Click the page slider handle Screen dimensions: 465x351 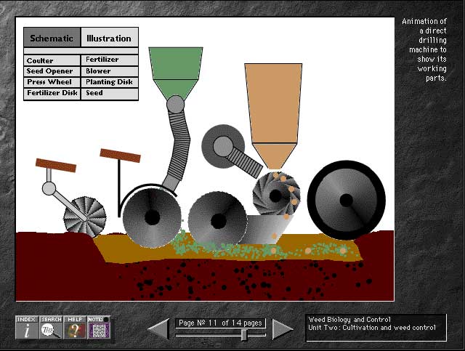coord(244,335)
